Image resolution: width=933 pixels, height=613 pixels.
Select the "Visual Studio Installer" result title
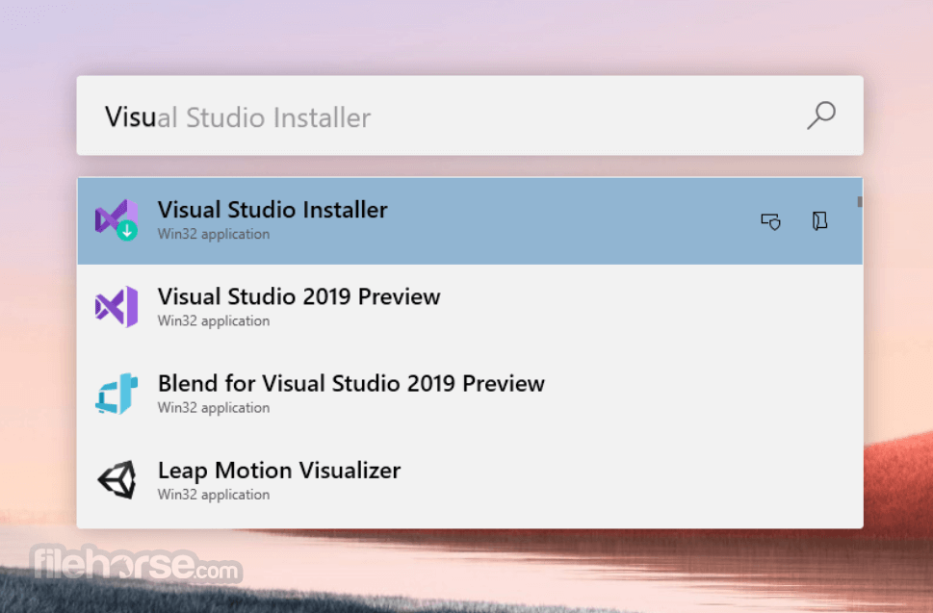[x=272, y=210]
